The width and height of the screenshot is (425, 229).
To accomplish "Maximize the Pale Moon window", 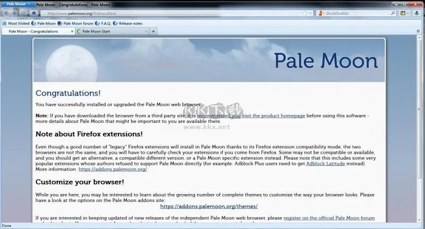I will click(405, 4).
